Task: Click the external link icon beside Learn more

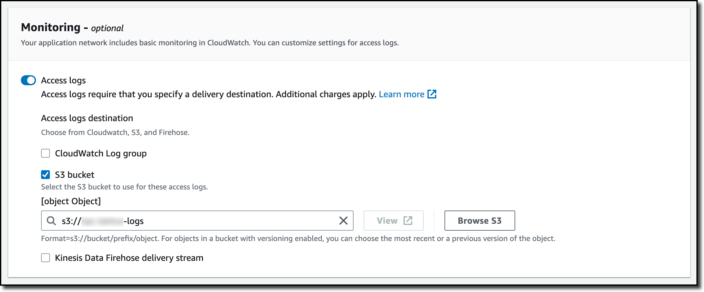Action: 432,94
